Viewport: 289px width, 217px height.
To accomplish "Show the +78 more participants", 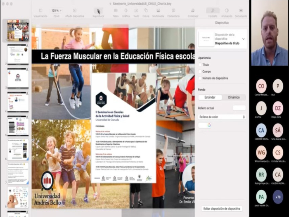I will [278, 197].
